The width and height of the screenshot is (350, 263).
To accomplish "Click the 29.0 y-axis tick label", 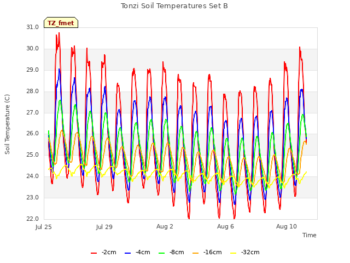I will (x=33, y=70).
